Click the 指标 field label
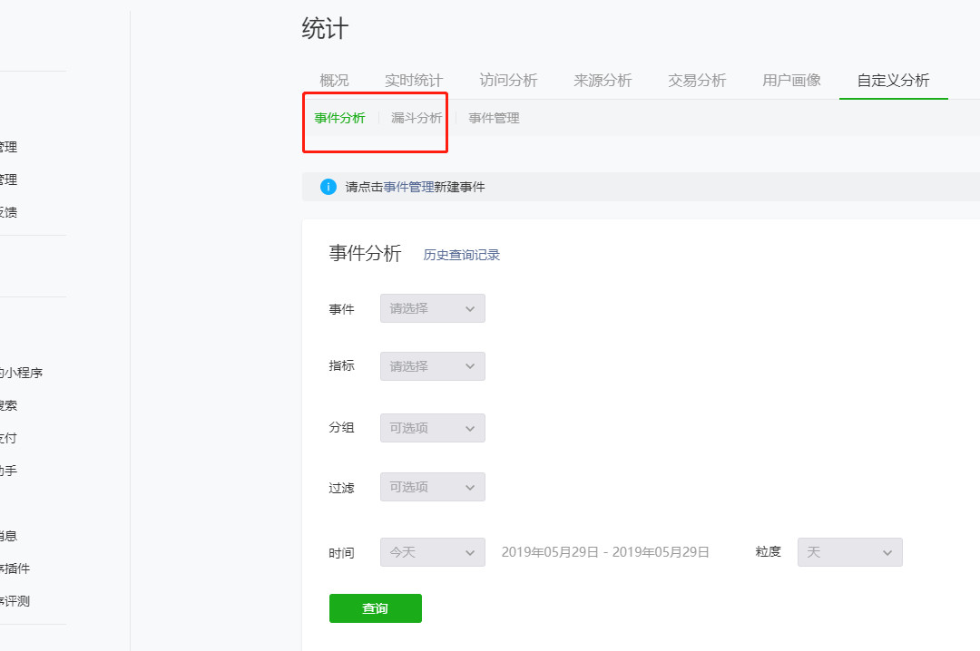 pyautogui.click(x=341, y=366)
